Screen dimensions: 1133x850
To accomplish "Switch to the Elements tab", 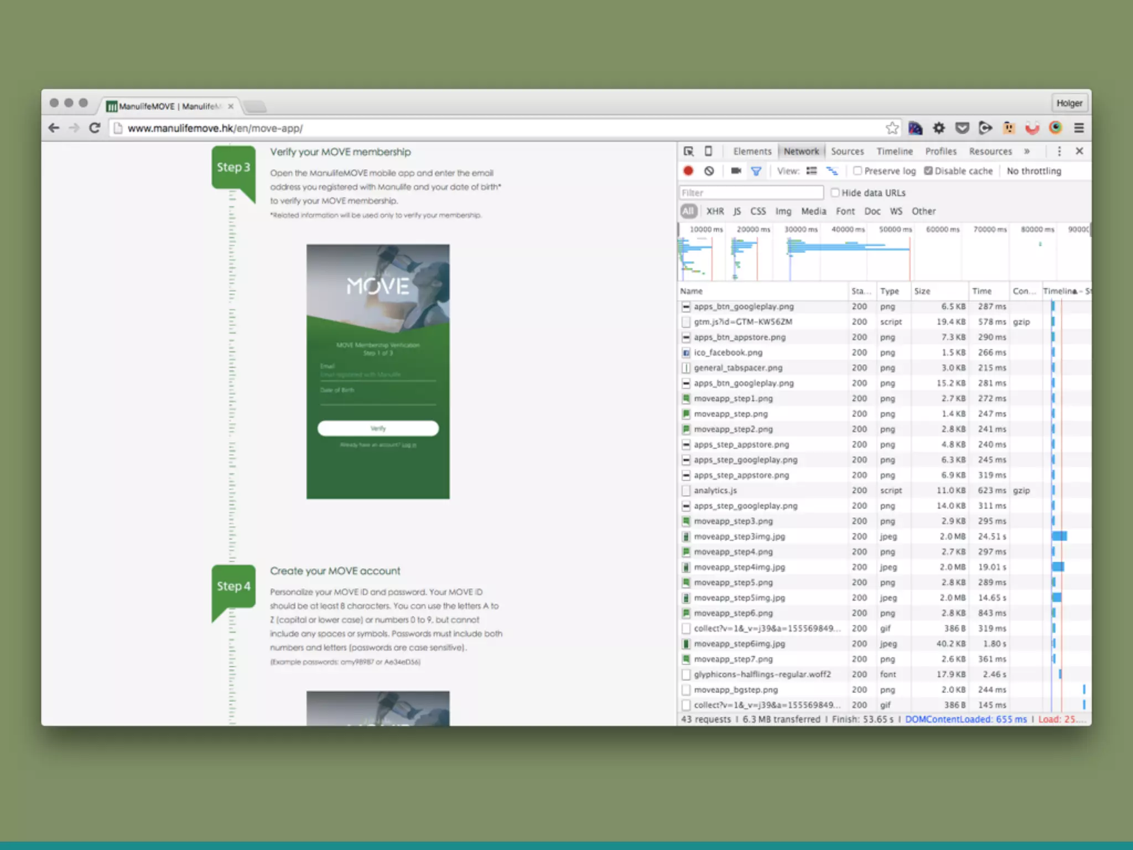I will [x=752, y=151].
